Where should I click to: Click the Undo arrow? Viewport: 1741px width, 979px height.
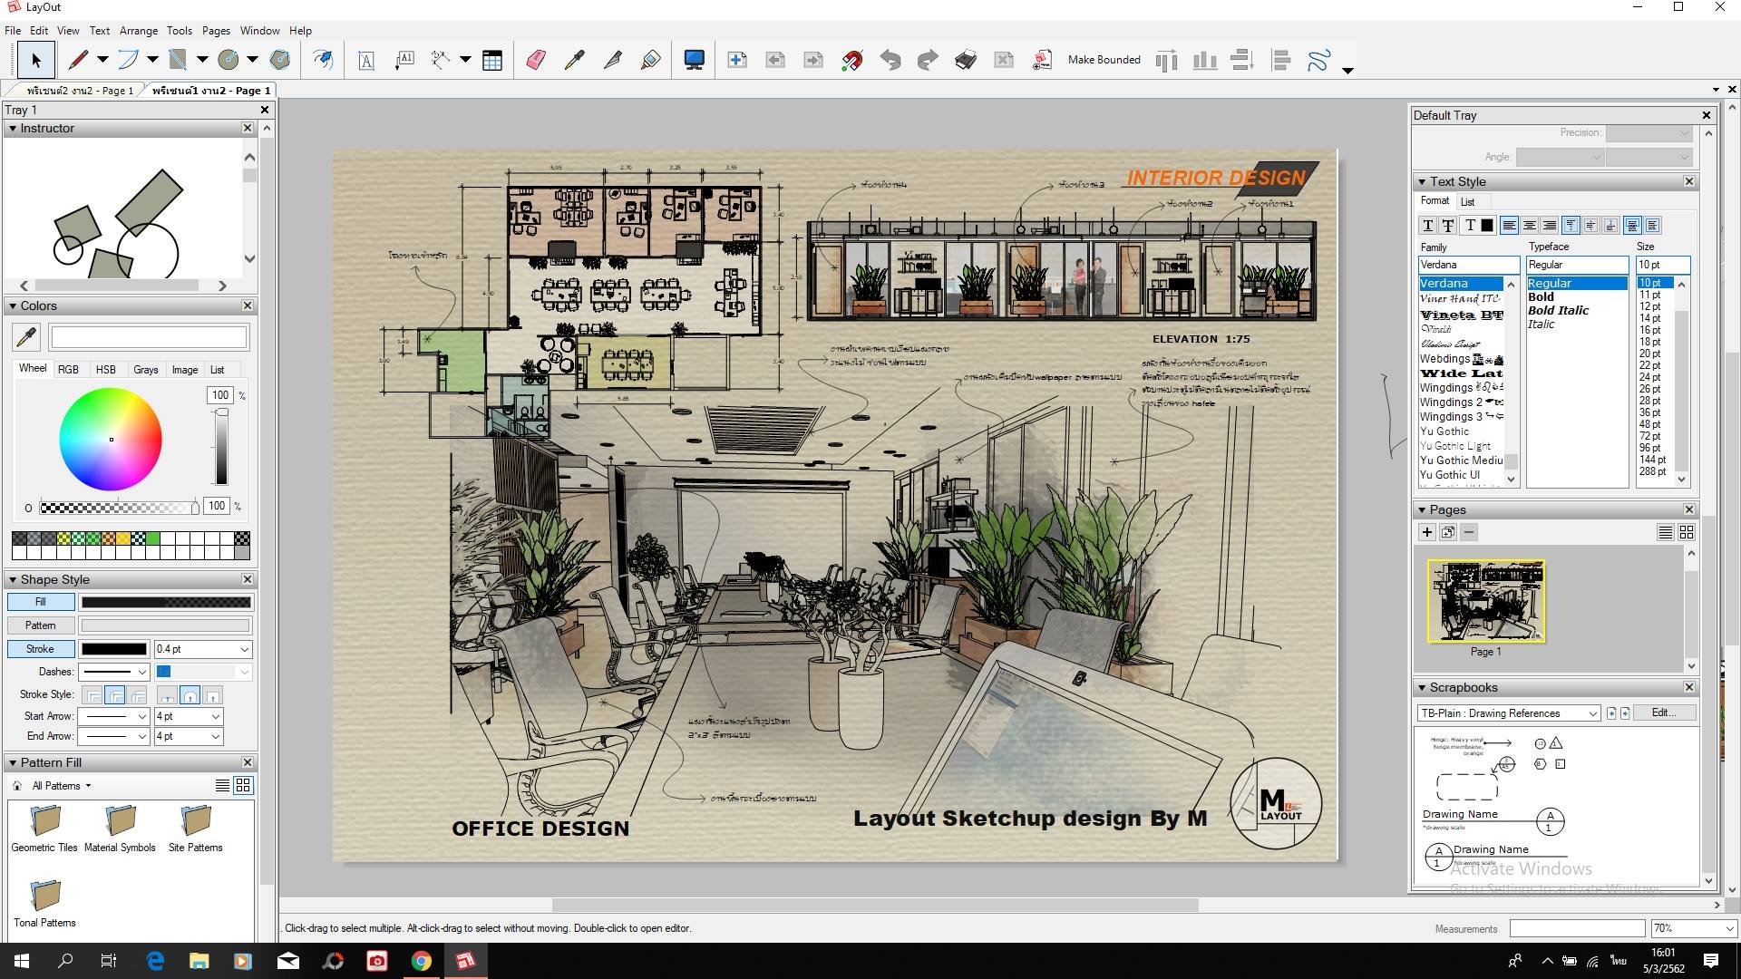coord(890,61)
